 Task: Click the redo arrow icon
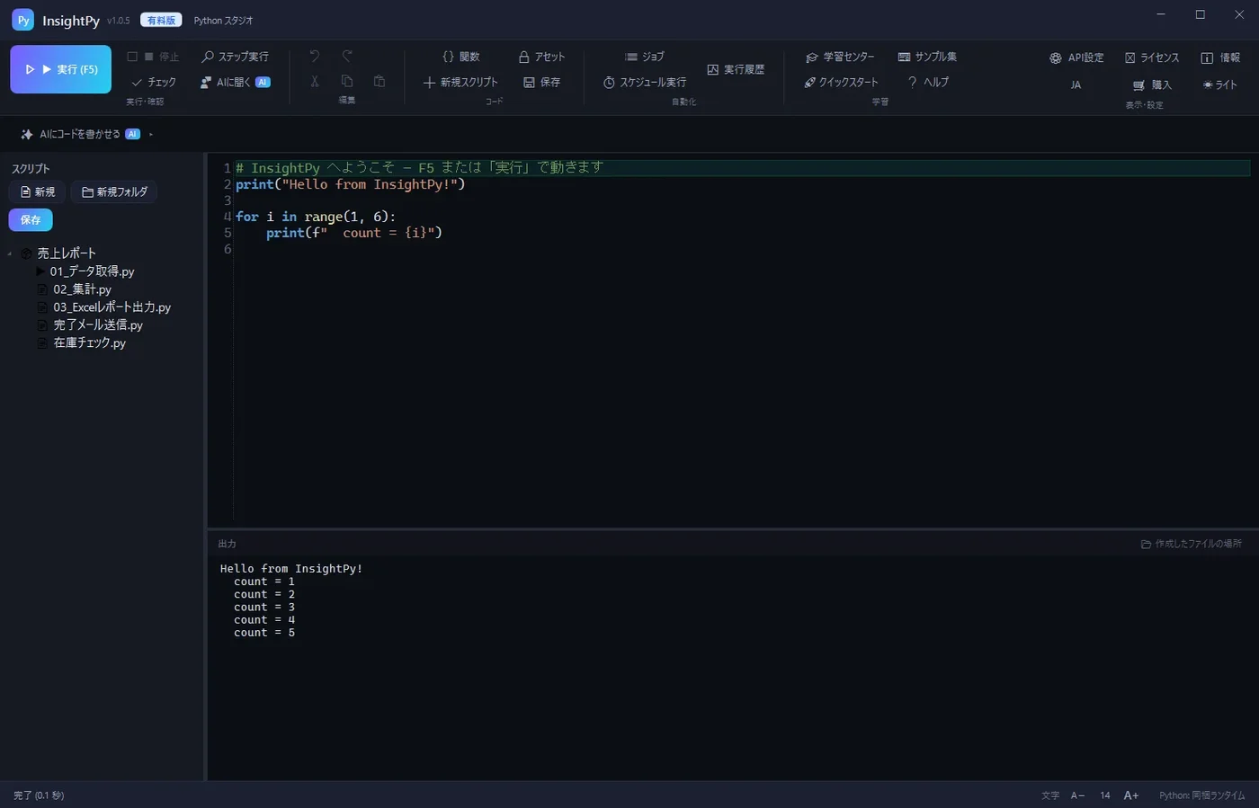coord(347,57)
